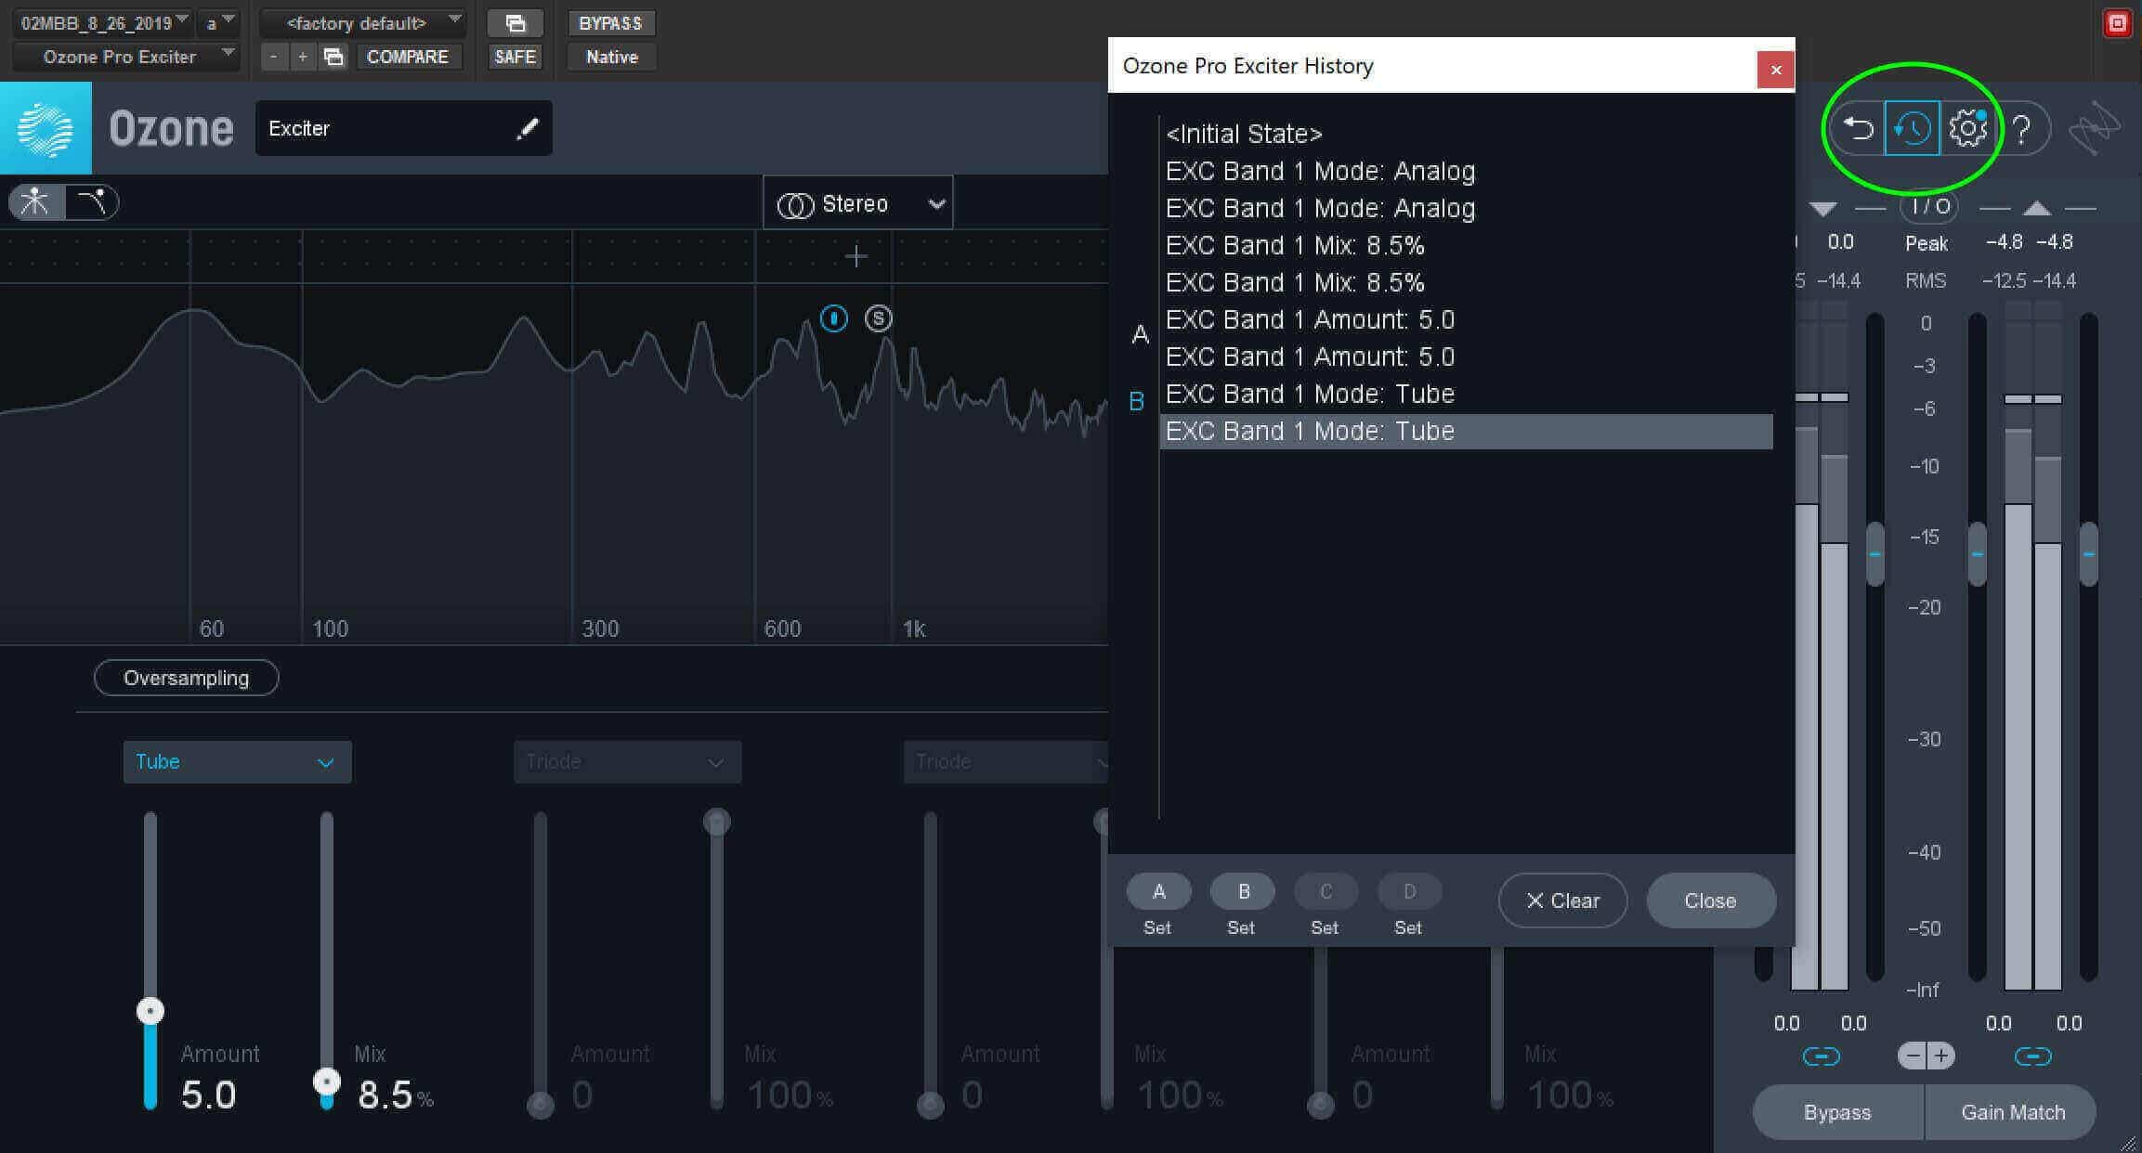Image resolution: width=2142 pixels, height=1153 pixels.
Task: Open the Native format selector
Action: (611, 57)
